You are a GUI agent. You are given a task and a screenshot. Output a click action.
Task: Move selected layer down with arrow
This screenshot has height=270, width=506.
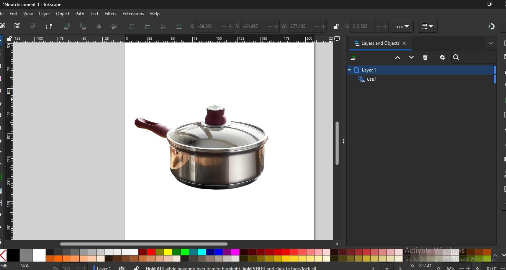(x=411, y=57)
